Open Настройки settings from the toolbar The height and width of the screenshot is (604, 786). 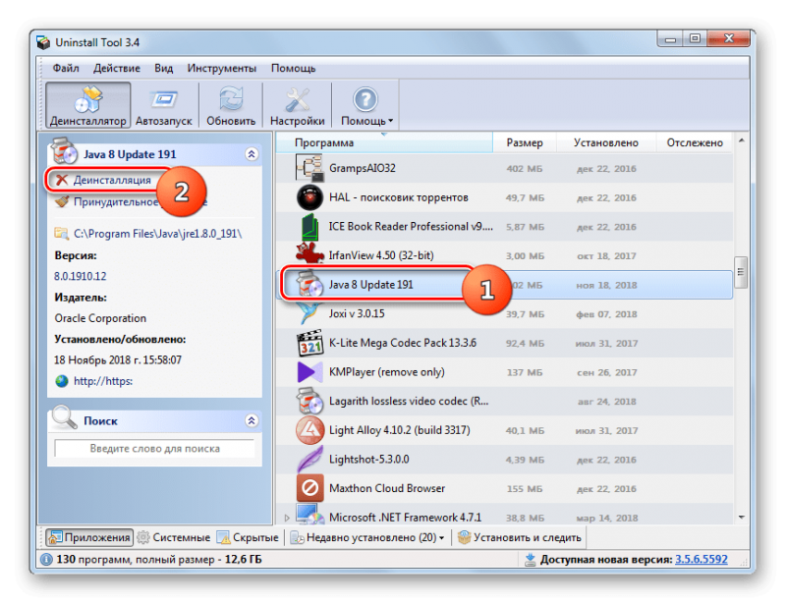[x=298, y=105]
